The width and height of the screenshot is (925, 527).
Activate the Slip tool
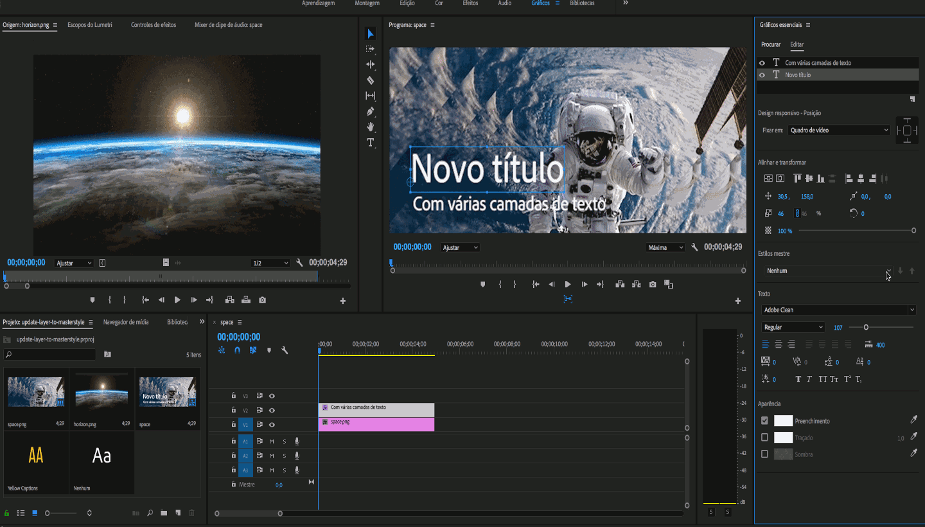coord(371,96)
